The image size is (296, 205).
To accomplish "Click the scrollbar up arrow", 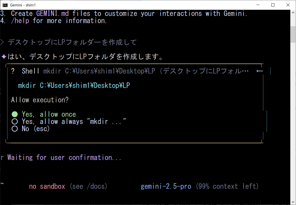I will click(x=293, y=13).
